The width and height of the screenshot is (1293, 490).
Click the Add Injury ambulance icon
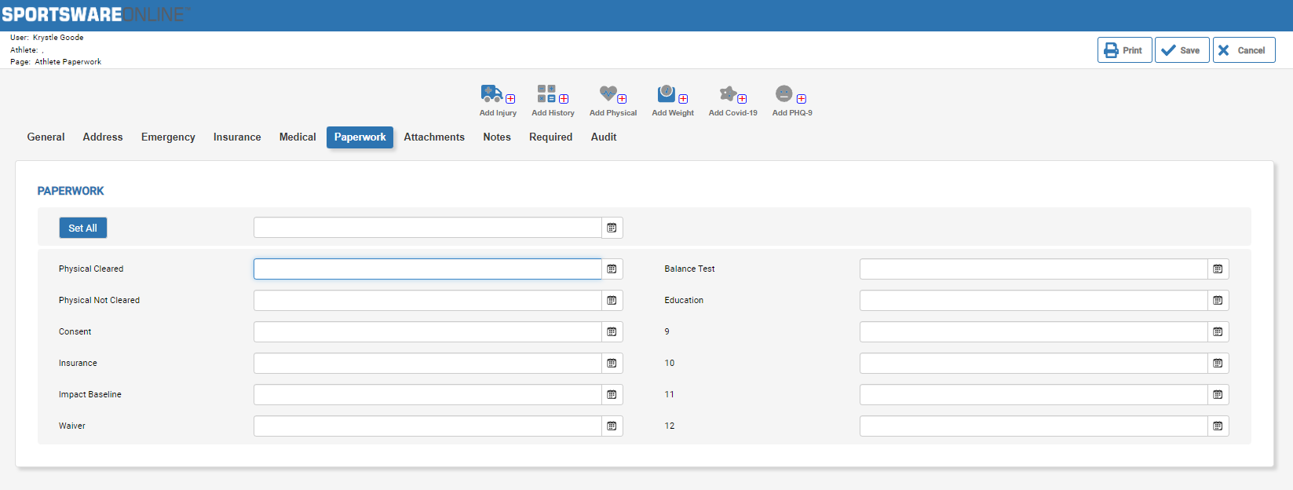(x=492, y=94)
